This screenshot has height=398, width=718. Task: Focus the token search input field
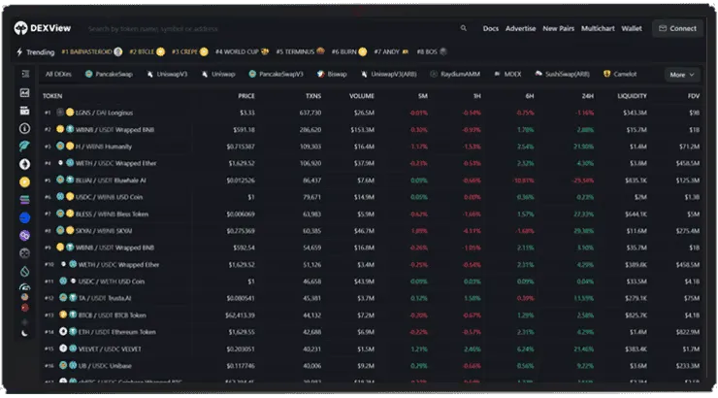pos(270,29)
